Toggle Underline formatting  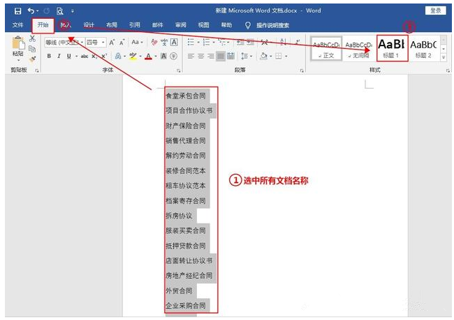point(68,56)
